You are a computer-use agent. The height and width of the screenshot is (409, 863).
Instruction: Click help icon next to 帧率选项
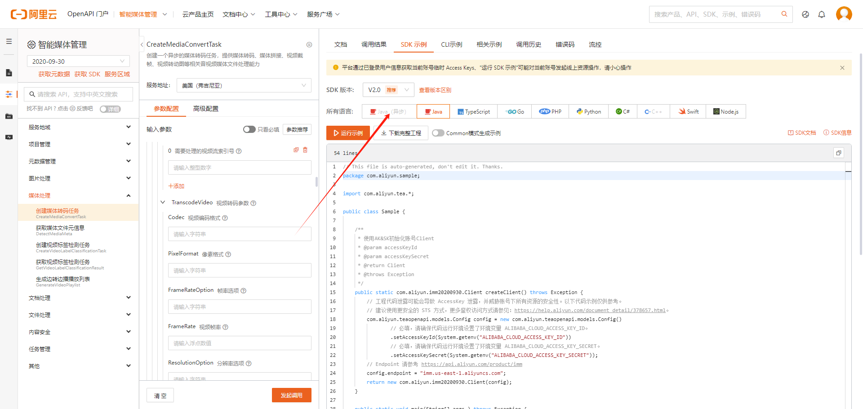point(244,291)
